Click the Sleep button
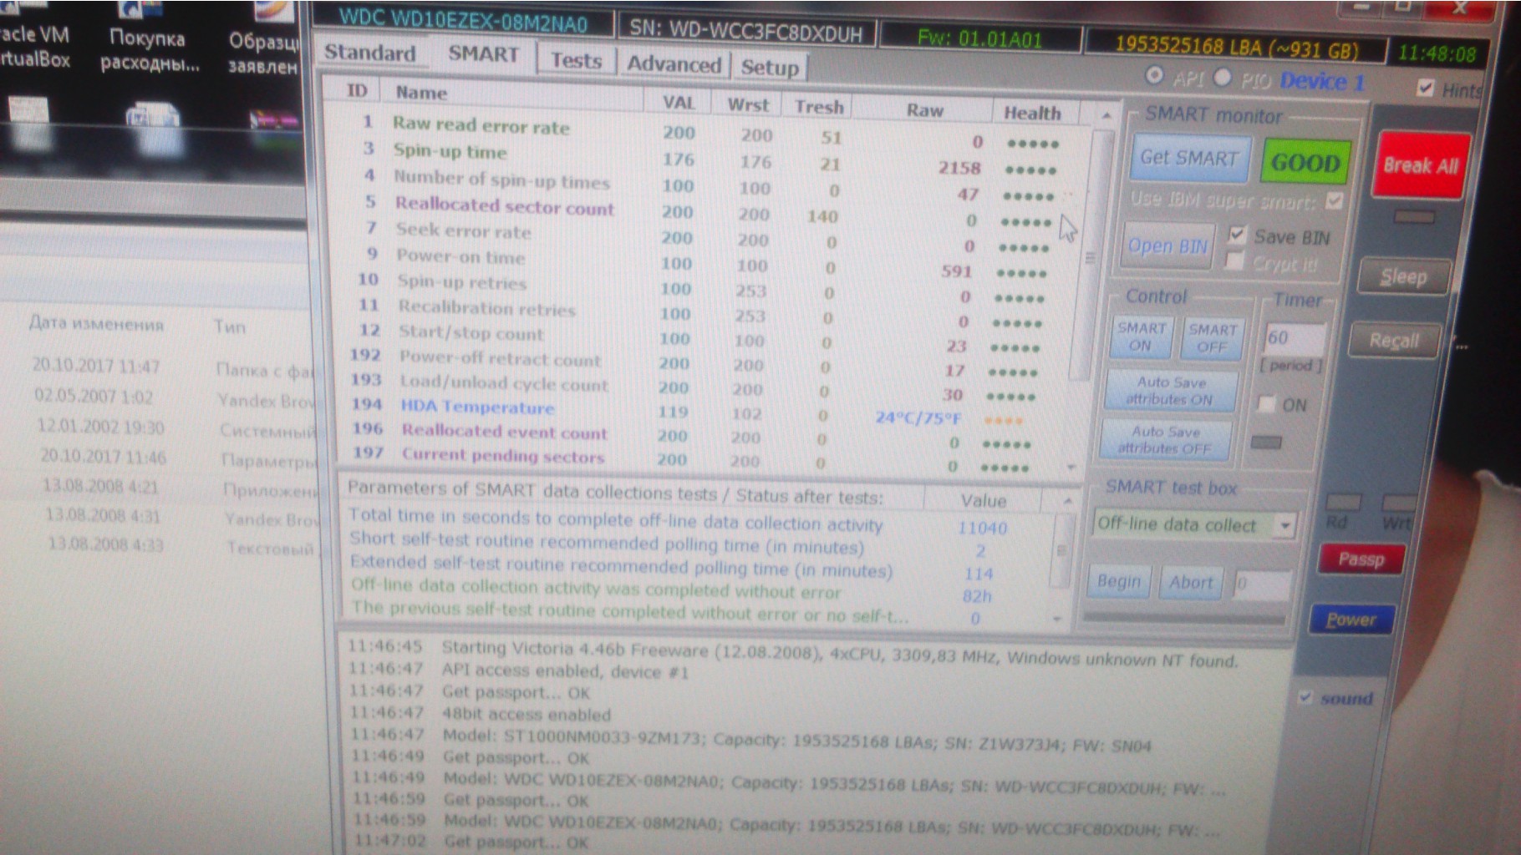1521x855 pixels. point(1403,276)
